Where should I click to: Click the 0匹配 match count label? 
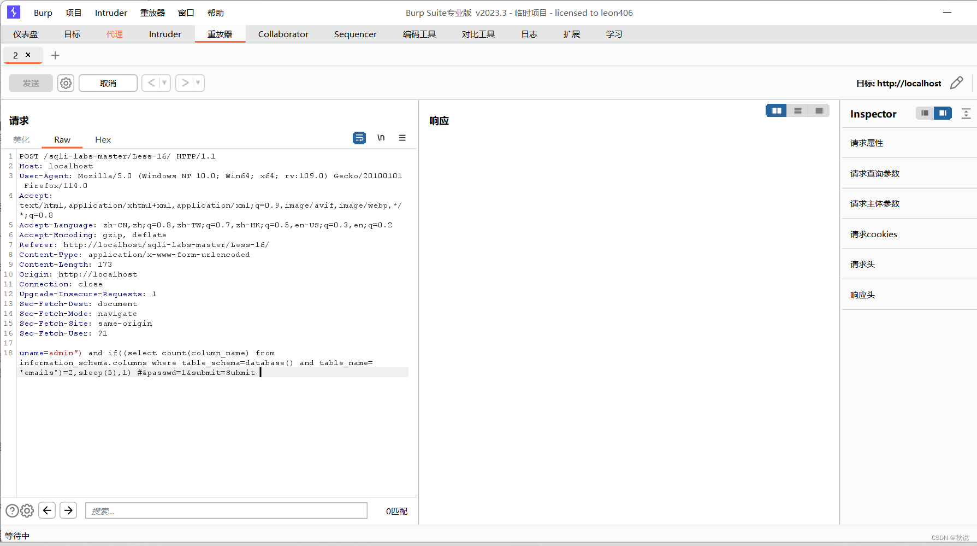pos(397,511)
